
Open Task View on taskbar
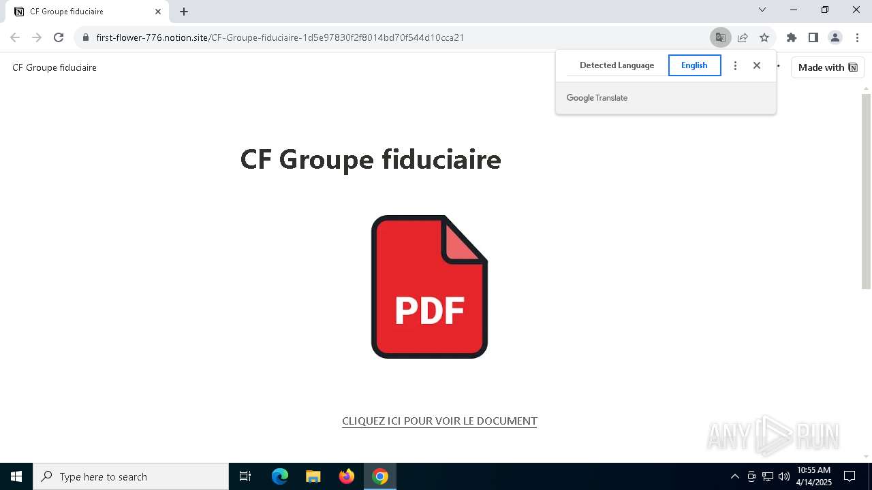[245, 476]
